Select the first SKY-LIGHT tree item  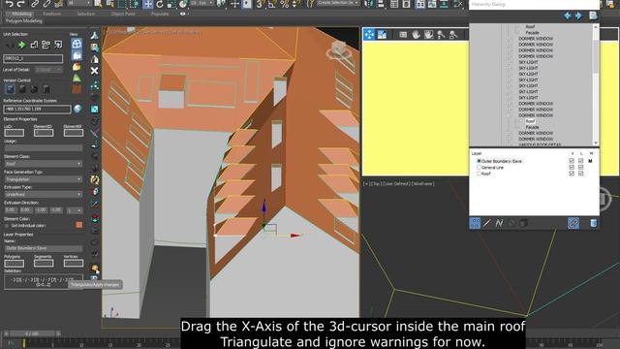[528, 62]
